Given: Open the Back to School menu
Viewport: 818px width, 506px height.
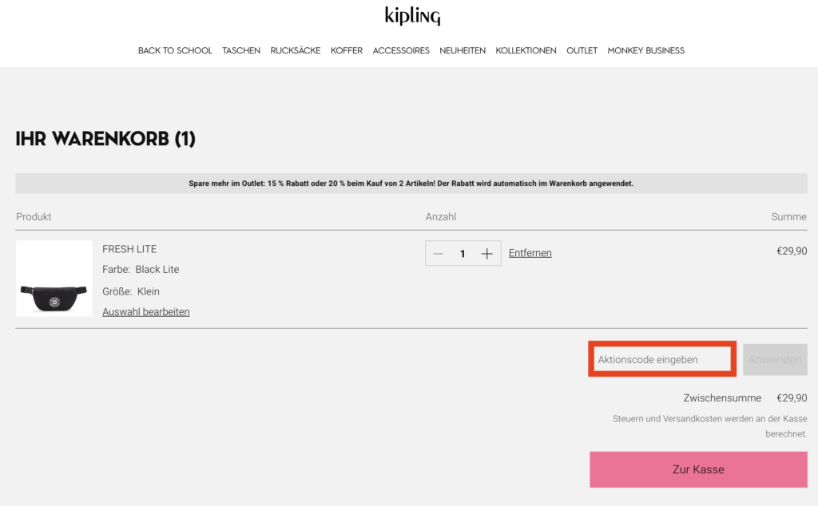Looking at the screenshot, I should pos(175,50).
